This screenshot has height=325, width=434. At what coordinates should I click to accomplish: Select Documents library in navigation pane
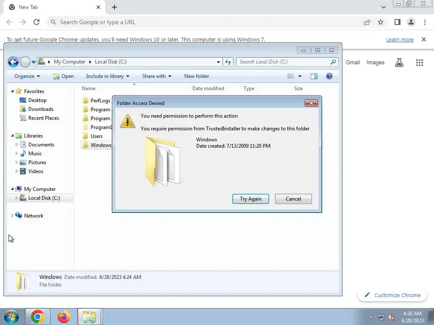[x=41, y=145]
